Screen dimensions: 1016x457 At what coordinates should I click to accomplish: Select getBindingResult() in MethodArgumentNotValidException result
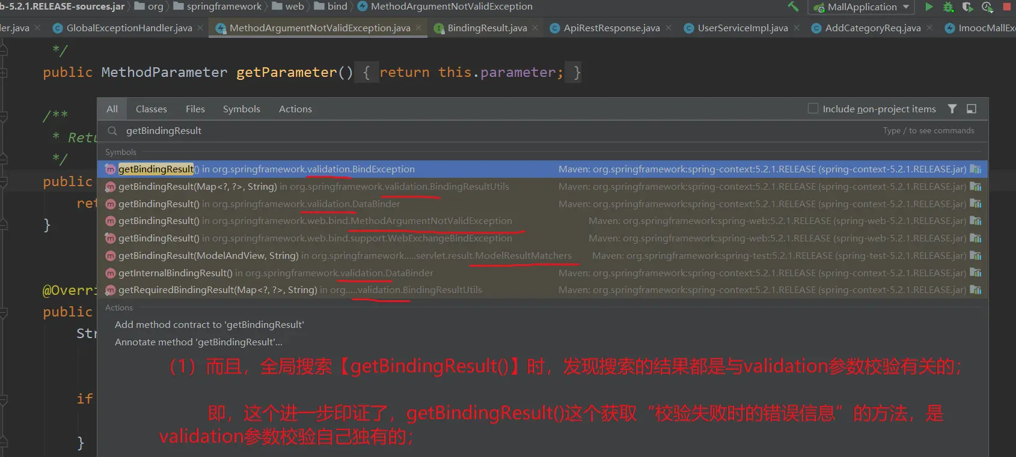pos(315,221)
